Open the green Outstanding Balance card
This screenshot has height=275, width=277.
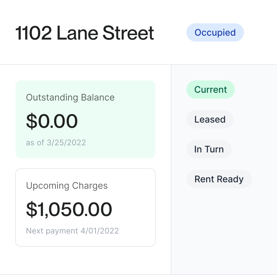point(85,119)
